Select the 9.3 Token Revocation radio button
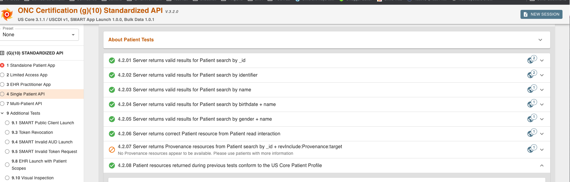Image resolution: width=570 pixels, height=182 pixels. 7,132
